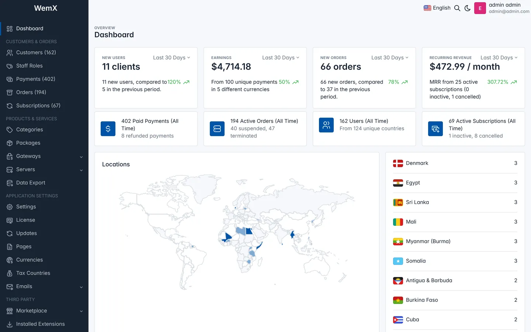Click the Active Orders server icon
Image resolution: width=531 pixels, height=332 pixels.
[x=217, y=129]
